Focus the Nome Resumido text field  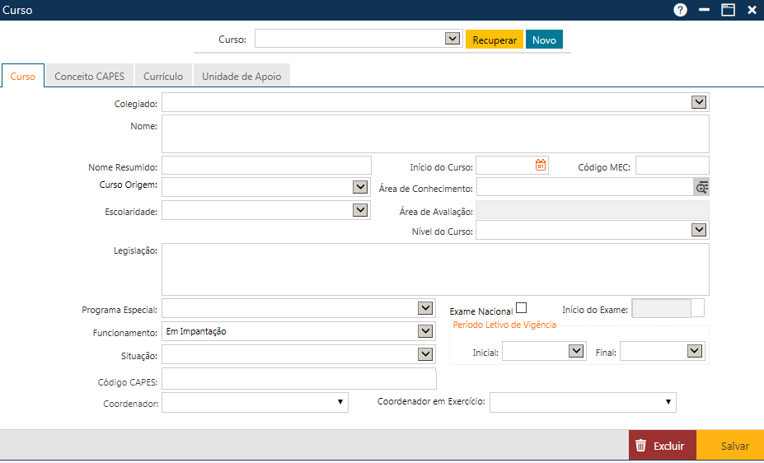[x=266, y=166]
